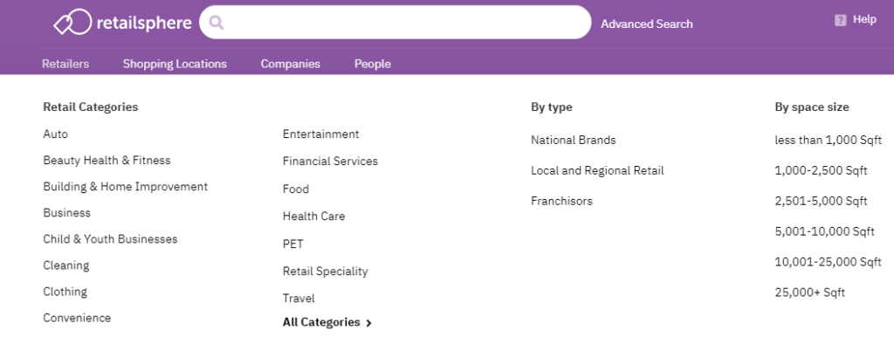Click the Help question mark icon
Screen dimensions: 894x337
[x=841, y=20]
